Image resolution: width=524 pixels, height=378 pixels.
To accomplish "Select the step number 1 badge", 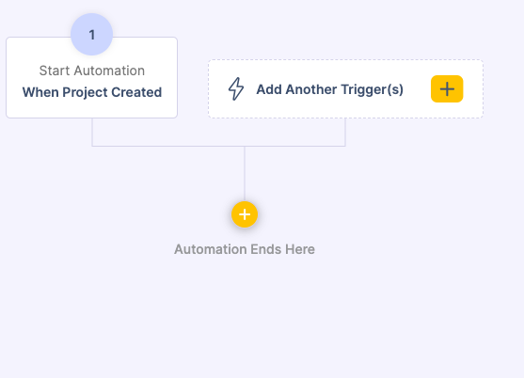I will coord(92,35).
